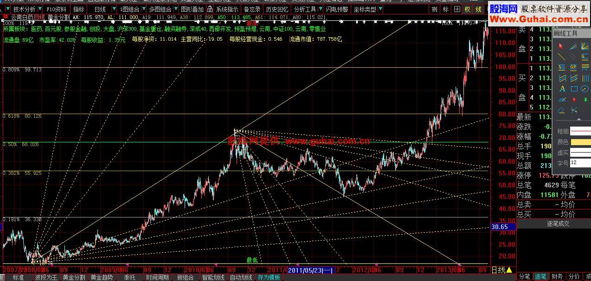Screen dimensions: 591x281
Task: Select the horizontal wave lines tool next to GP
Action: [585, 68]
